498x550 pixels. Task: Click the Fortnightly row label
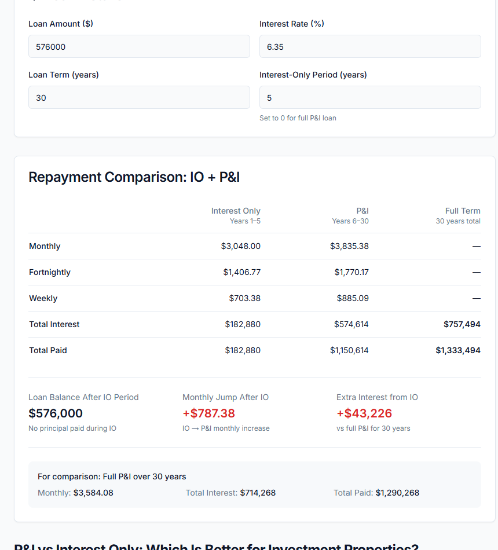[x=50, y=272]
